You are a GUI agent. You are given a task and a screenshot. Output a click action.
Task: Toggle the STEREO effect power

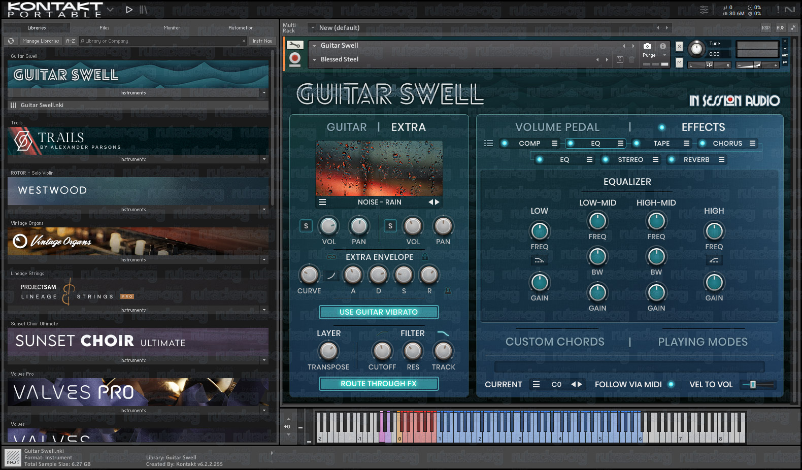[606, 159]
